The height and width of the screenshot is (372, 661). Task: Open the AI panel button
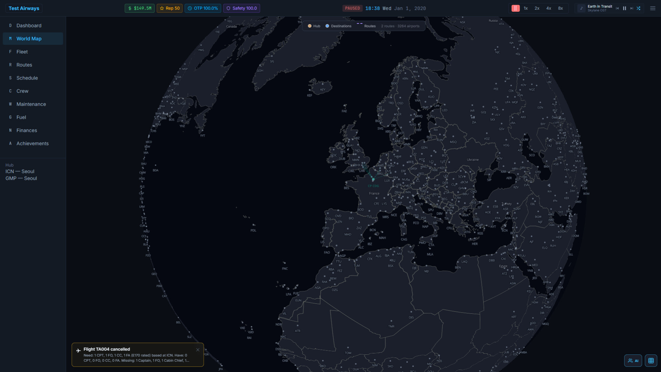633,361
